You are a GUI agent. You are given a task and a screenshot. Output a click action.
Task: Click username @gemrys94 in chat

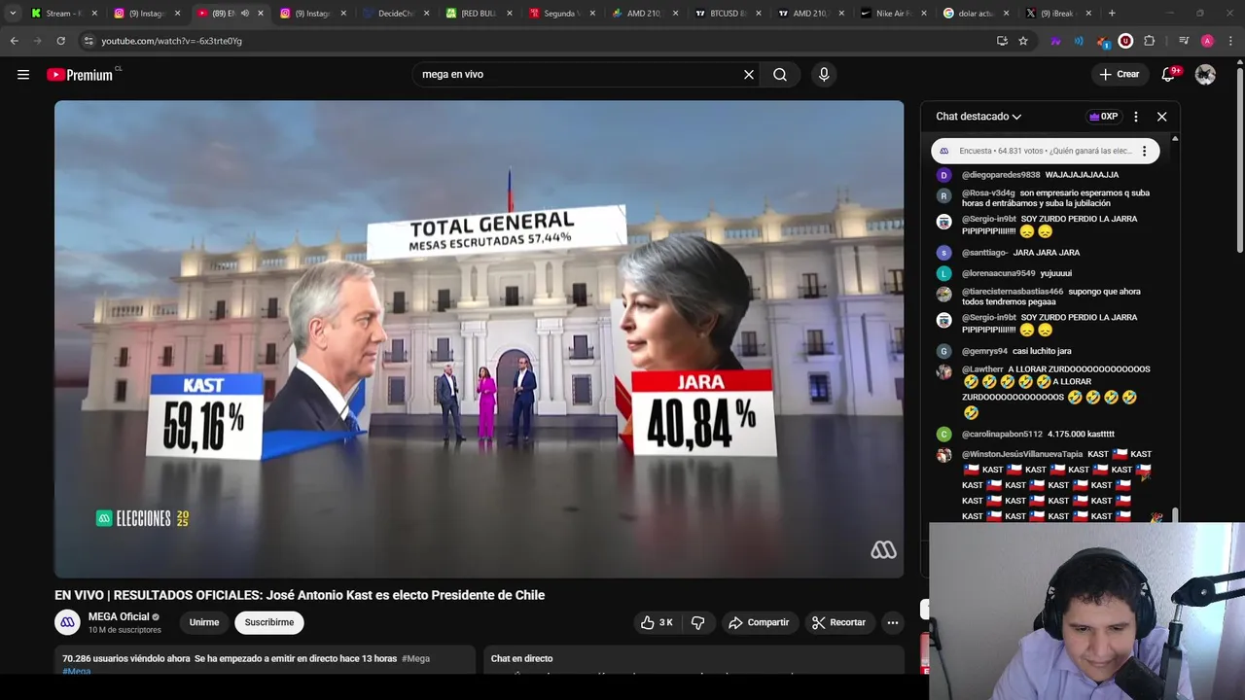pyautogui.click(x=984, y=351)
